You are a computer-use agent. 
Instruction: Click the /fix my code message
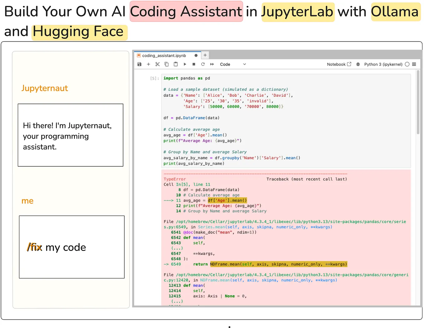pos(57,247)
